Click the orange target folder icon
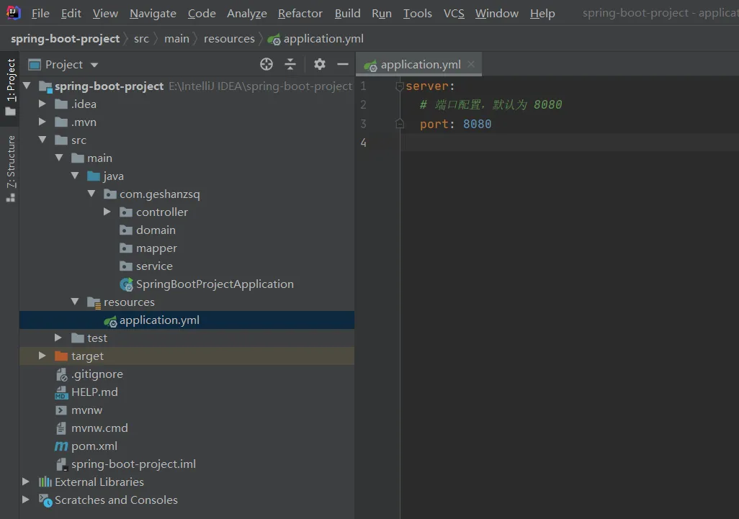This screenshot has height=519, width=739. 61,356
